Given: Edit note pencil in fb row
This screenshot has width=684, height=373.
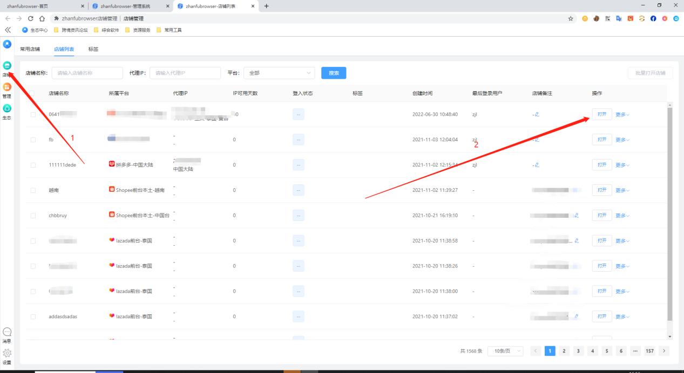Looking at the screenshot, I should point(537,140).
